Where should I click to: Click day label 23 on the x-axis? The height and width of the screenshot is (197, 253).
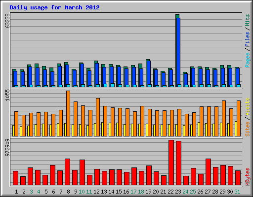tap(178, 192)
